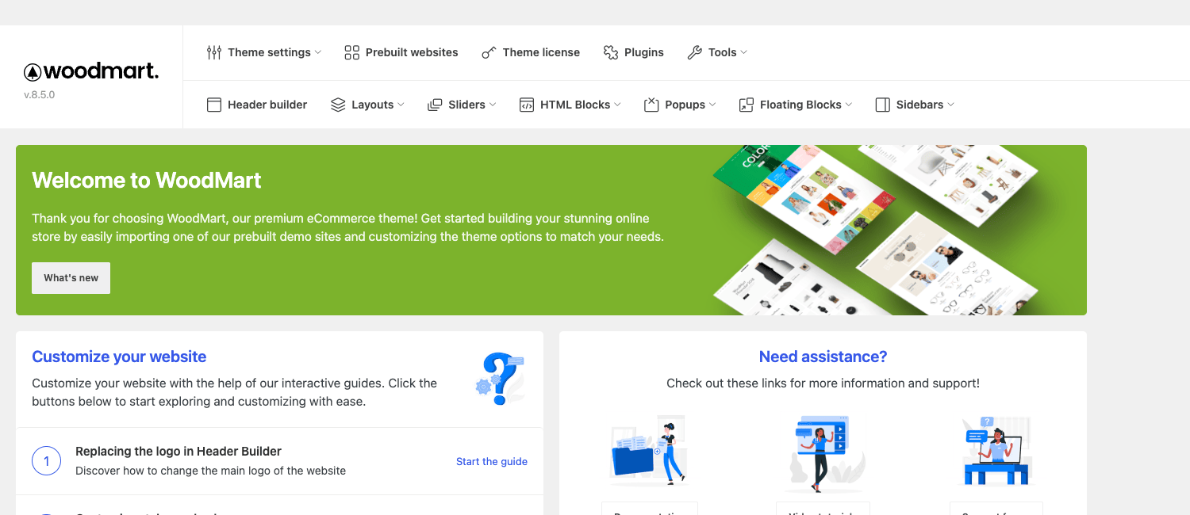Expand the Theme settings chevron
This screenshot has height=515, width=1190.
[318, 52]
